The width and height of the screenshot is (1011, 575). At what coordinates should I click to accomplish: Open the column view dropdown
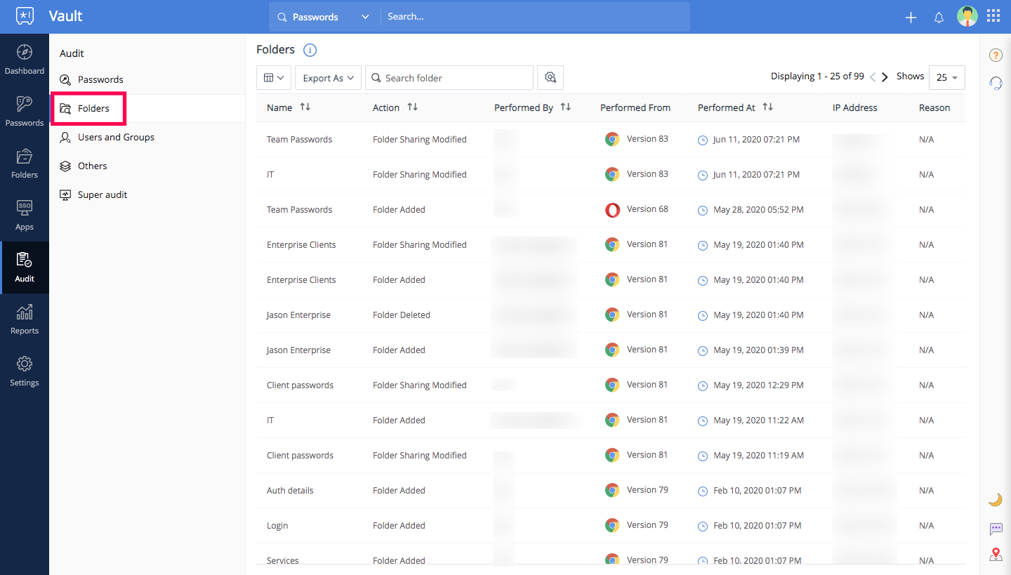point(274,77)
